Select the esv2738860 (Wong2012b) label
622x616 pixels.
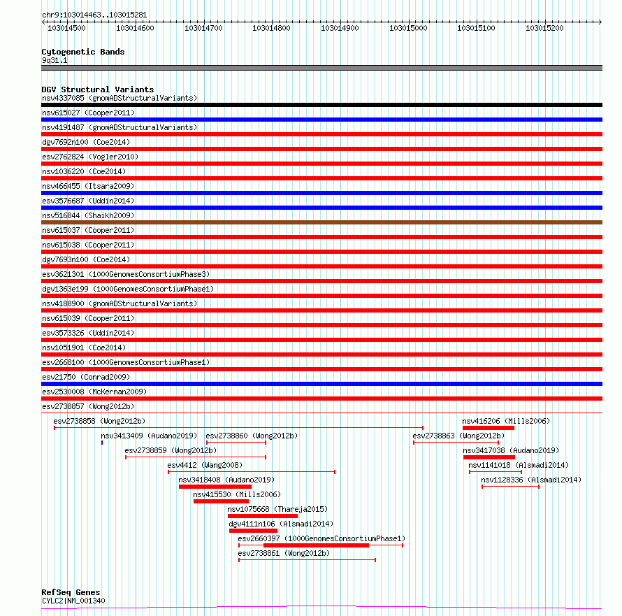(x=252, y=436)
